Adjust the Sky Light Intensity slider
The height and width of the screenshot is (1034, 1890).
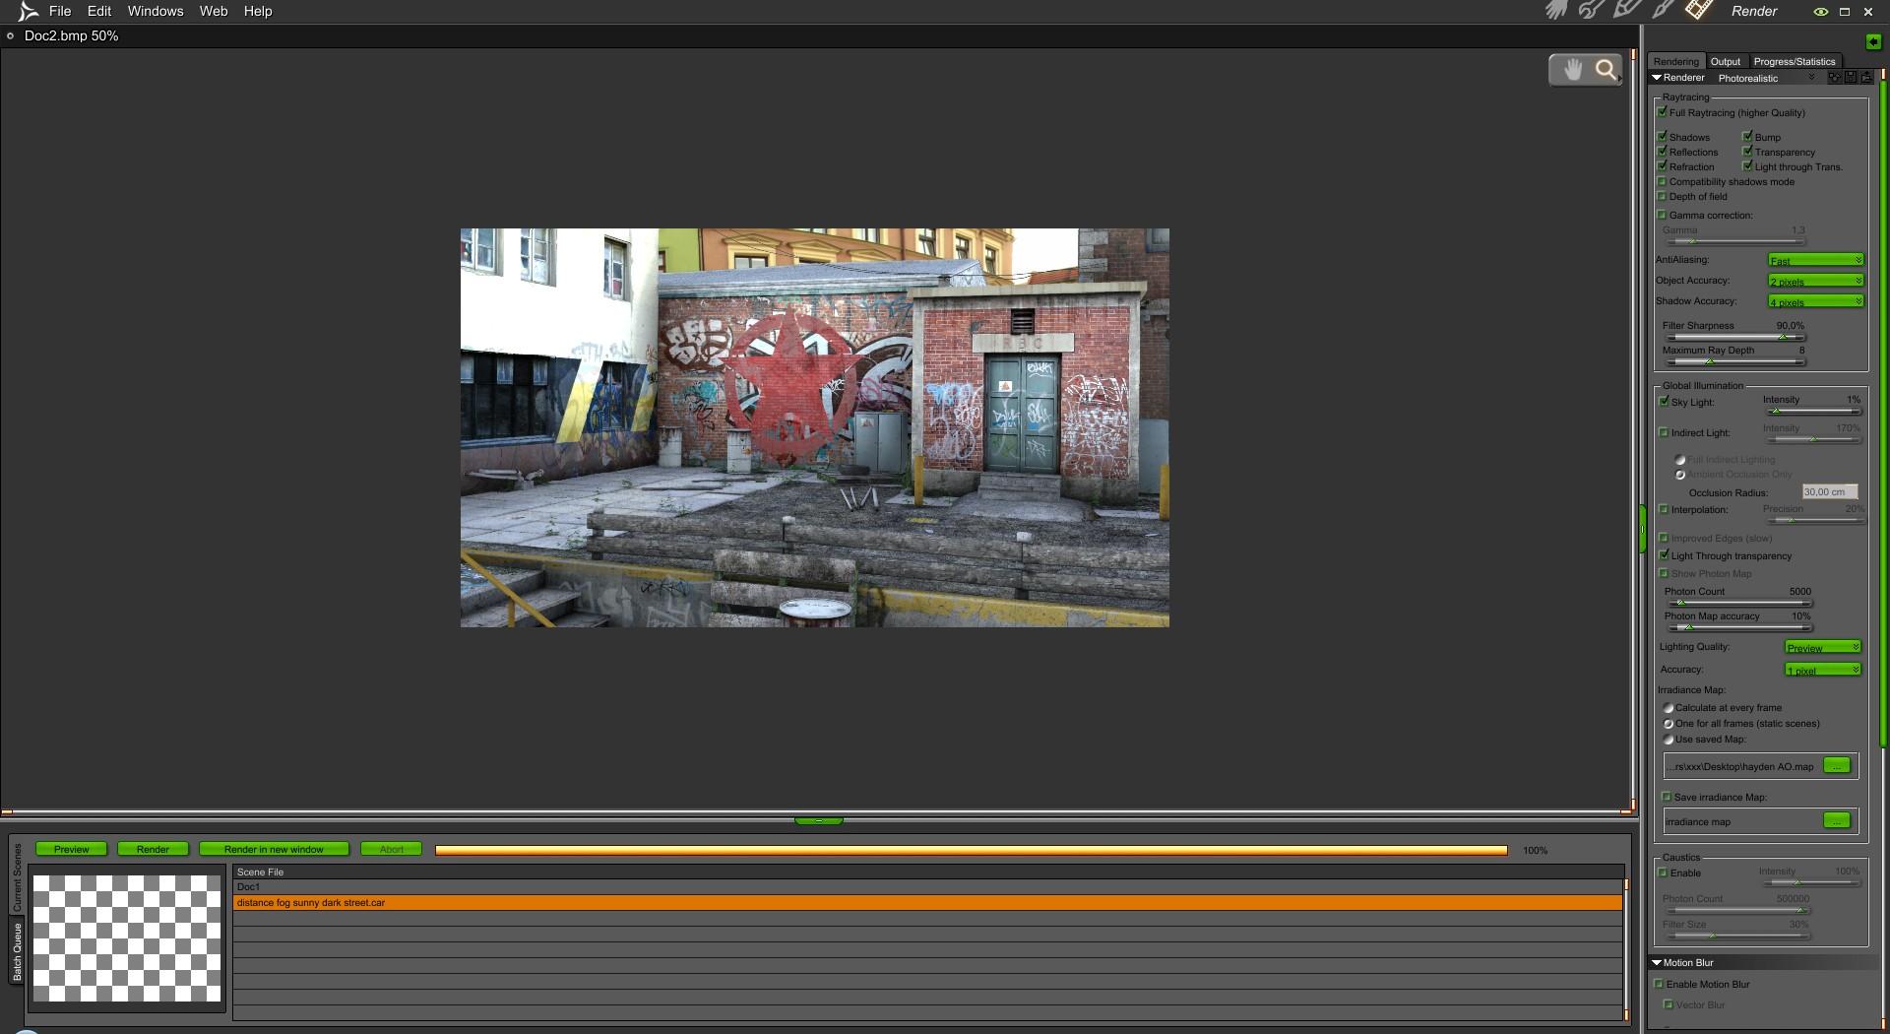pyautogui.click(x=1812, y=412)
